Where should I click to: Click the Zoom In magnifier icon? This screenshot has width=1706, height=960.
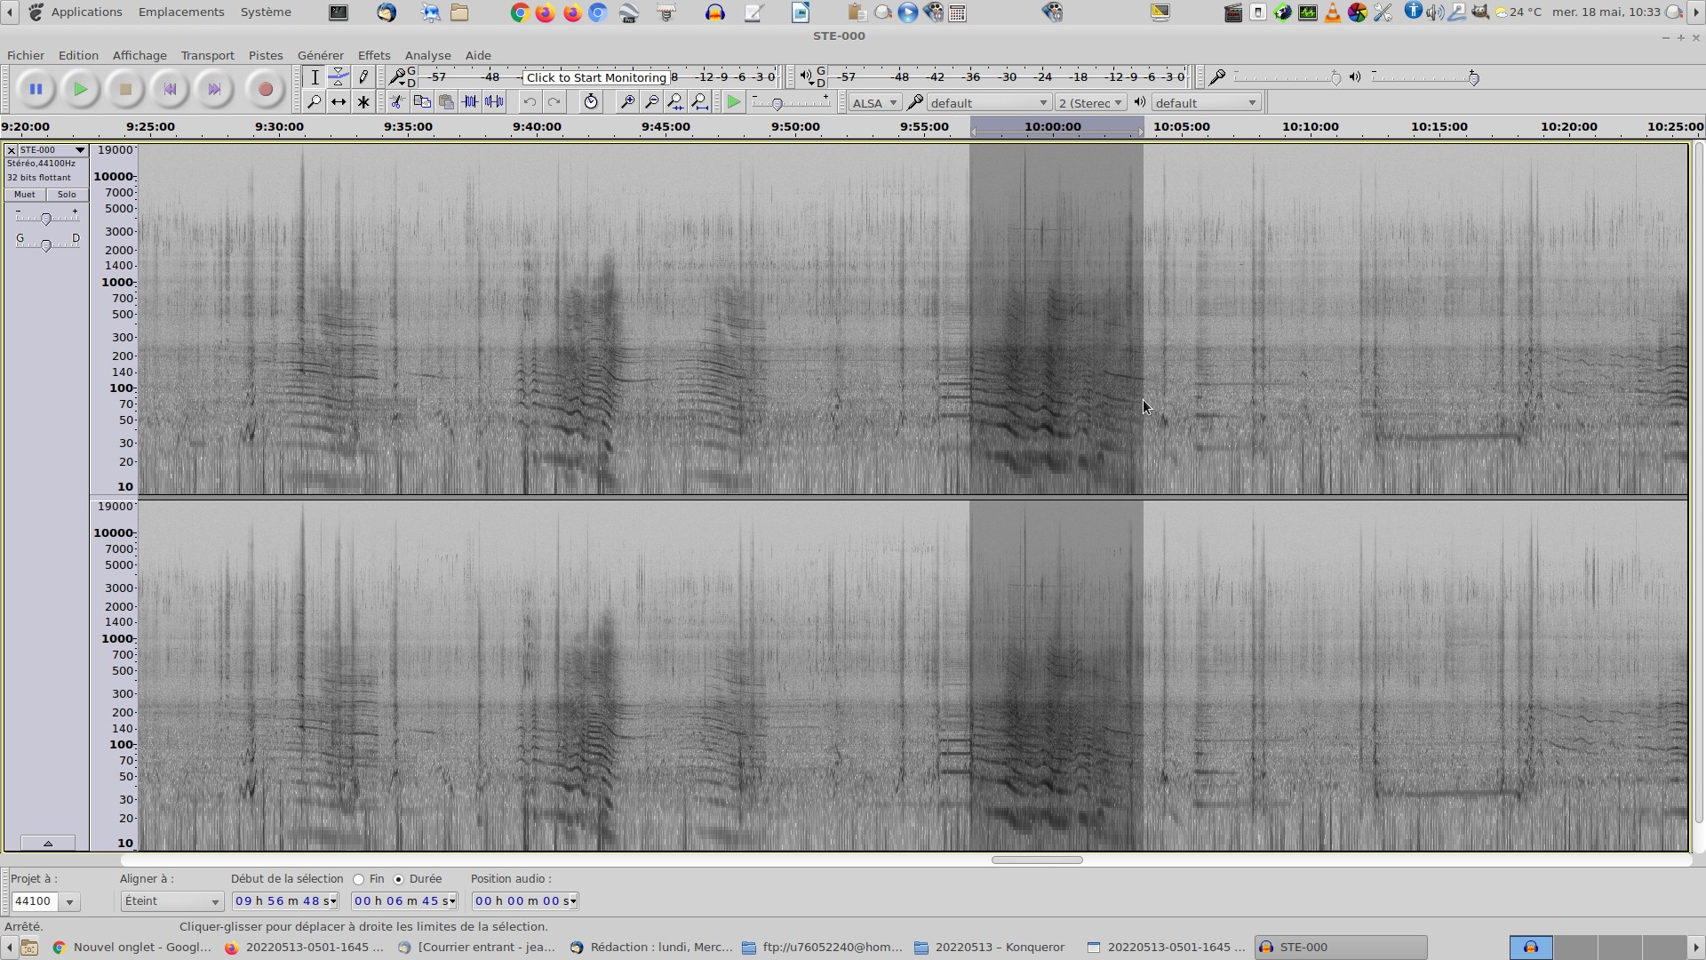[627, 102]
